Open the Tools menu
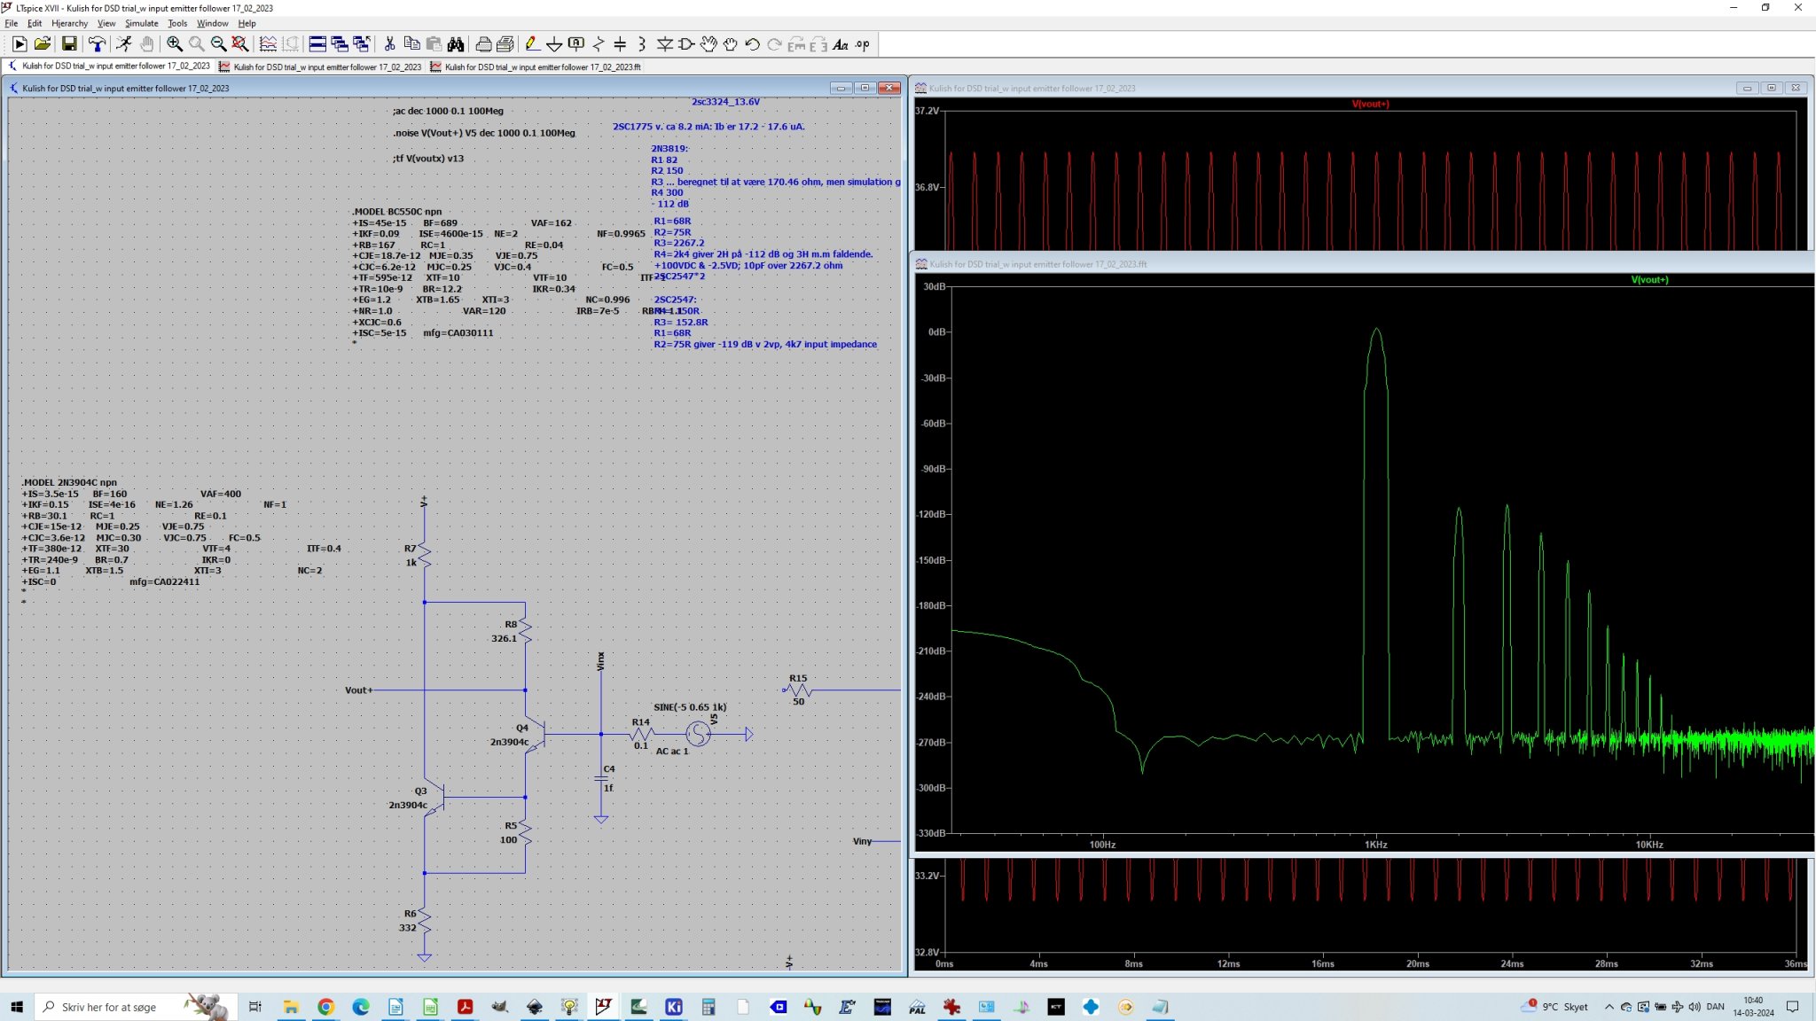This screenshot has width=1816, height=1021. click(x=177, y=23)
